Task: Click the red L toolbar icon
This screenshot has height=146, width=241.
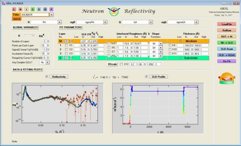Action: 14,9
